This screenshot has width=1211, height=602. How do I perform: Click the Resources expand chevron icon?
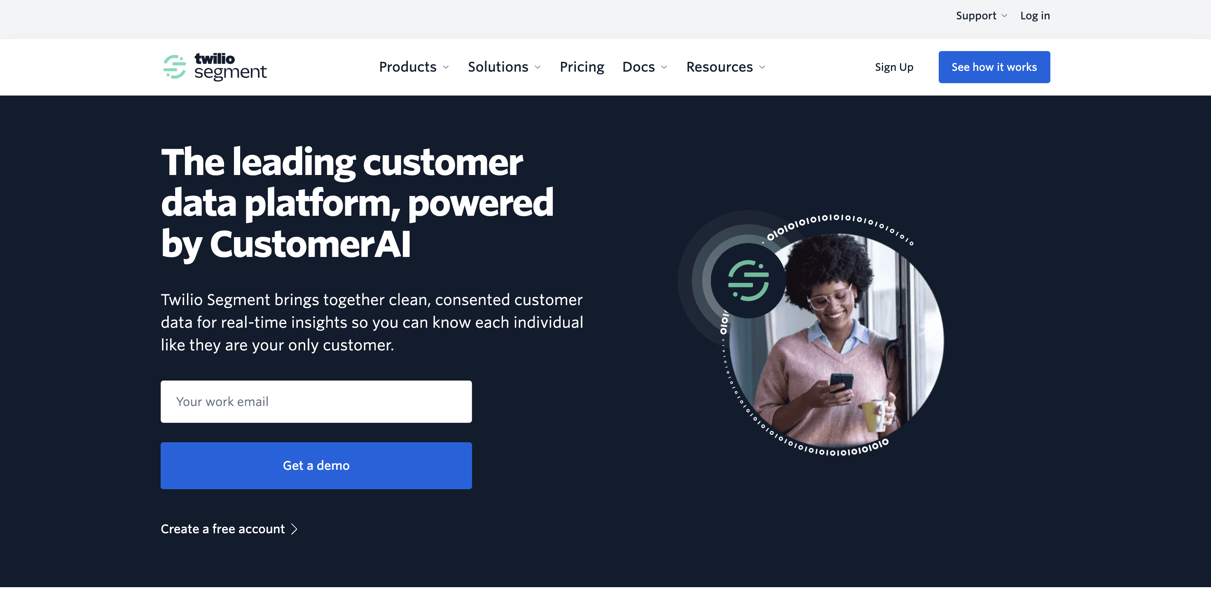pyautogui.click(x=764, y=67)
